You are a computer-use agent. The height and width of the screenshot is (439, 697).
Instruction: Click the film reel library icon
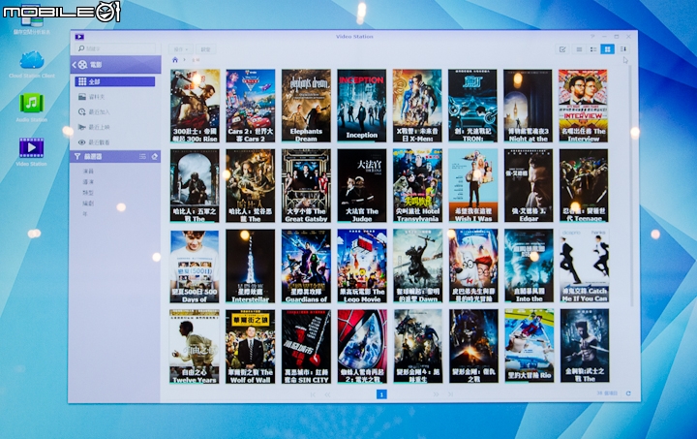(x=82, y=65)
